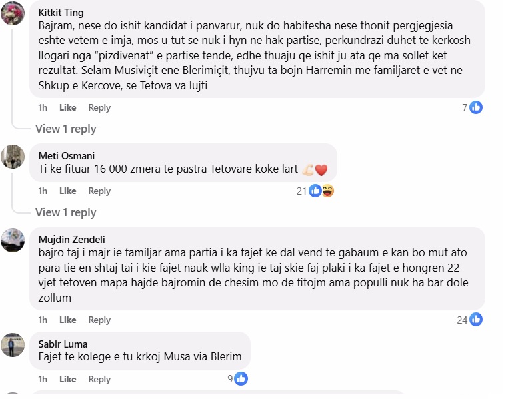Screen dimensions: 514x399
Task: Click the like reaction icon on Kitkit Ting's comment
Action: pyautogui.click(x=475, y=107)
